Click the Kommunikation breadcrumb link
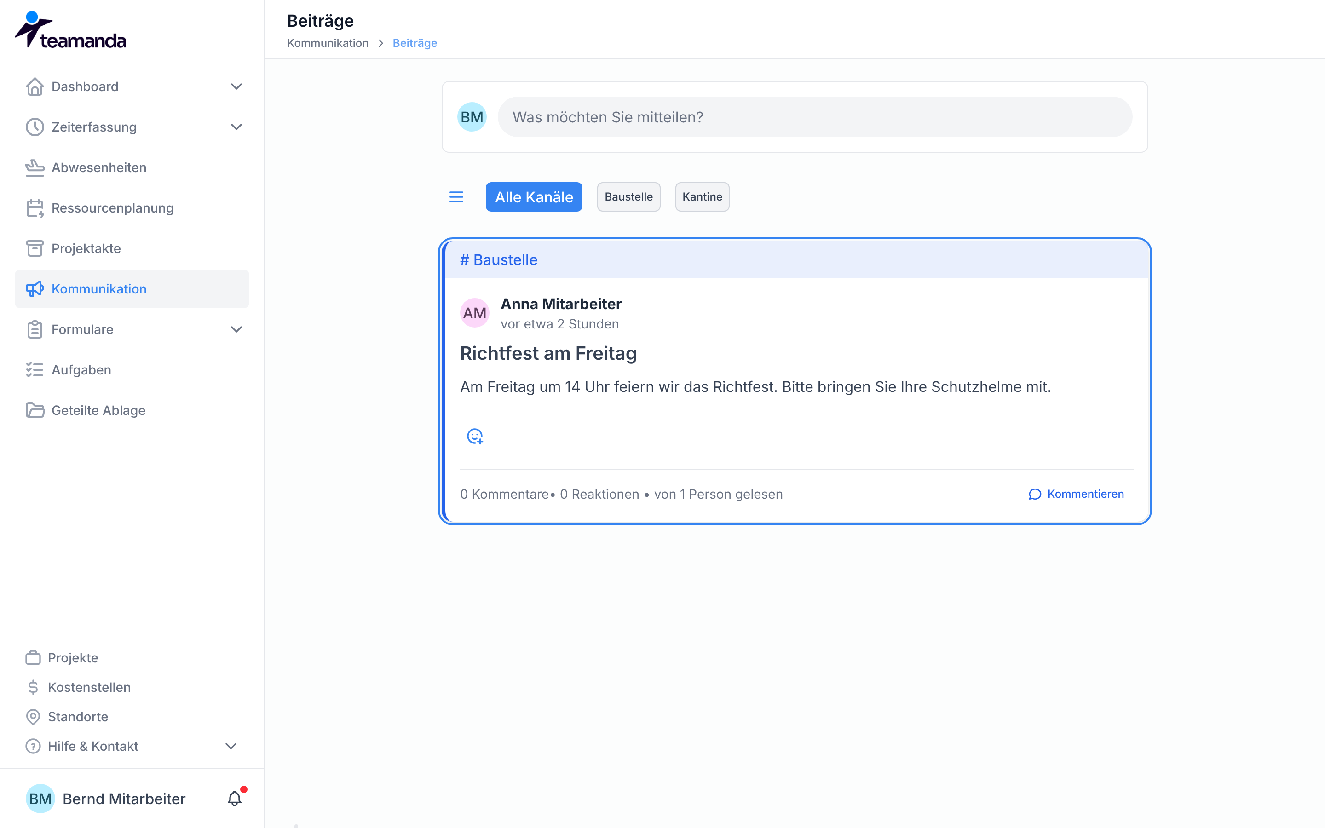Screen dimensions: 1325x828 [328, 43]
